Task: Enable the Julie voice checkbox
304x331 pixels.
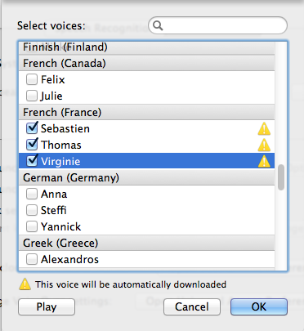Action: tap(32, 96)
